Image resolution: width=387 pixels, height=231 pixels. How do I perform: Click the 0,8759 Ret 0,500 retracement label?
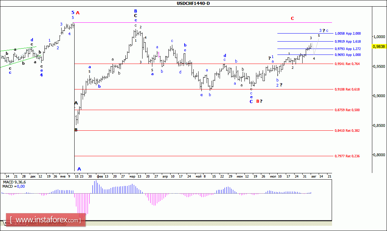click(347, 110)
